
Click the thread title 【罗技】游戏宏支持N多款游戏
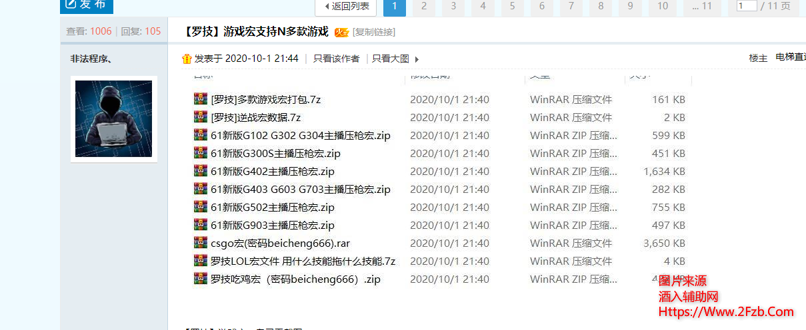[257, 32]
